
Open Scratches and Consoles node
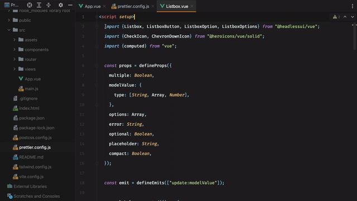coord(37,196)
